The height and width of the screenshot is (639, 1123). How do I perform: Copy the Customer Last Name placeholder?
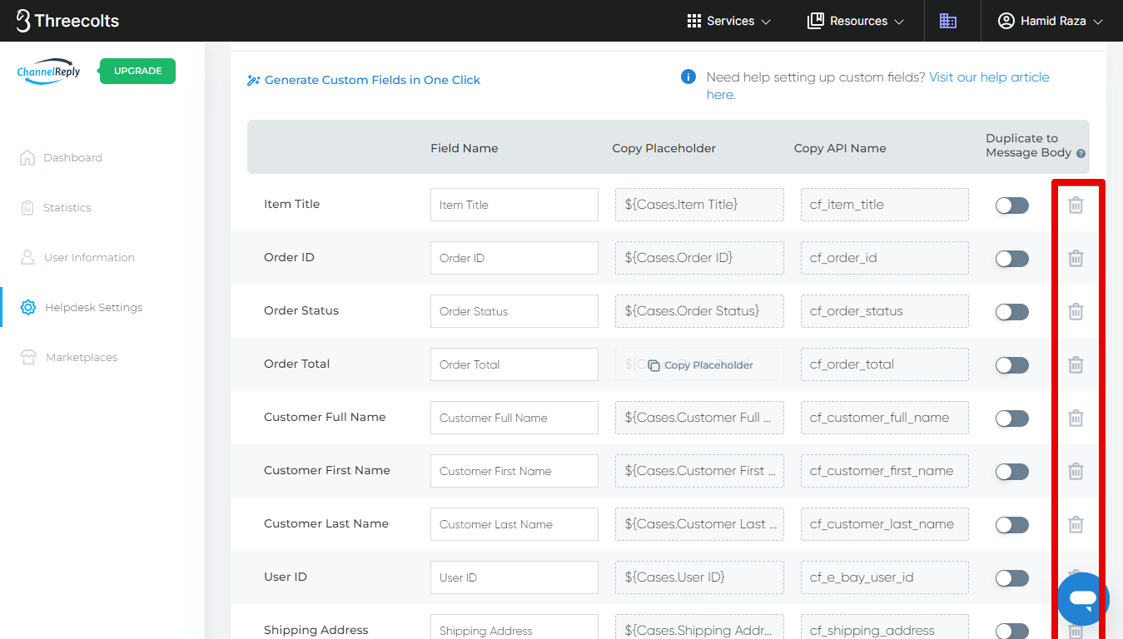coord(699,524)
